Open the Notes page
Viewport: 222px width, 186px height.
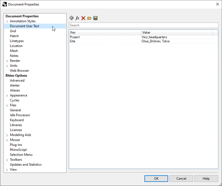tap(14, 56)
